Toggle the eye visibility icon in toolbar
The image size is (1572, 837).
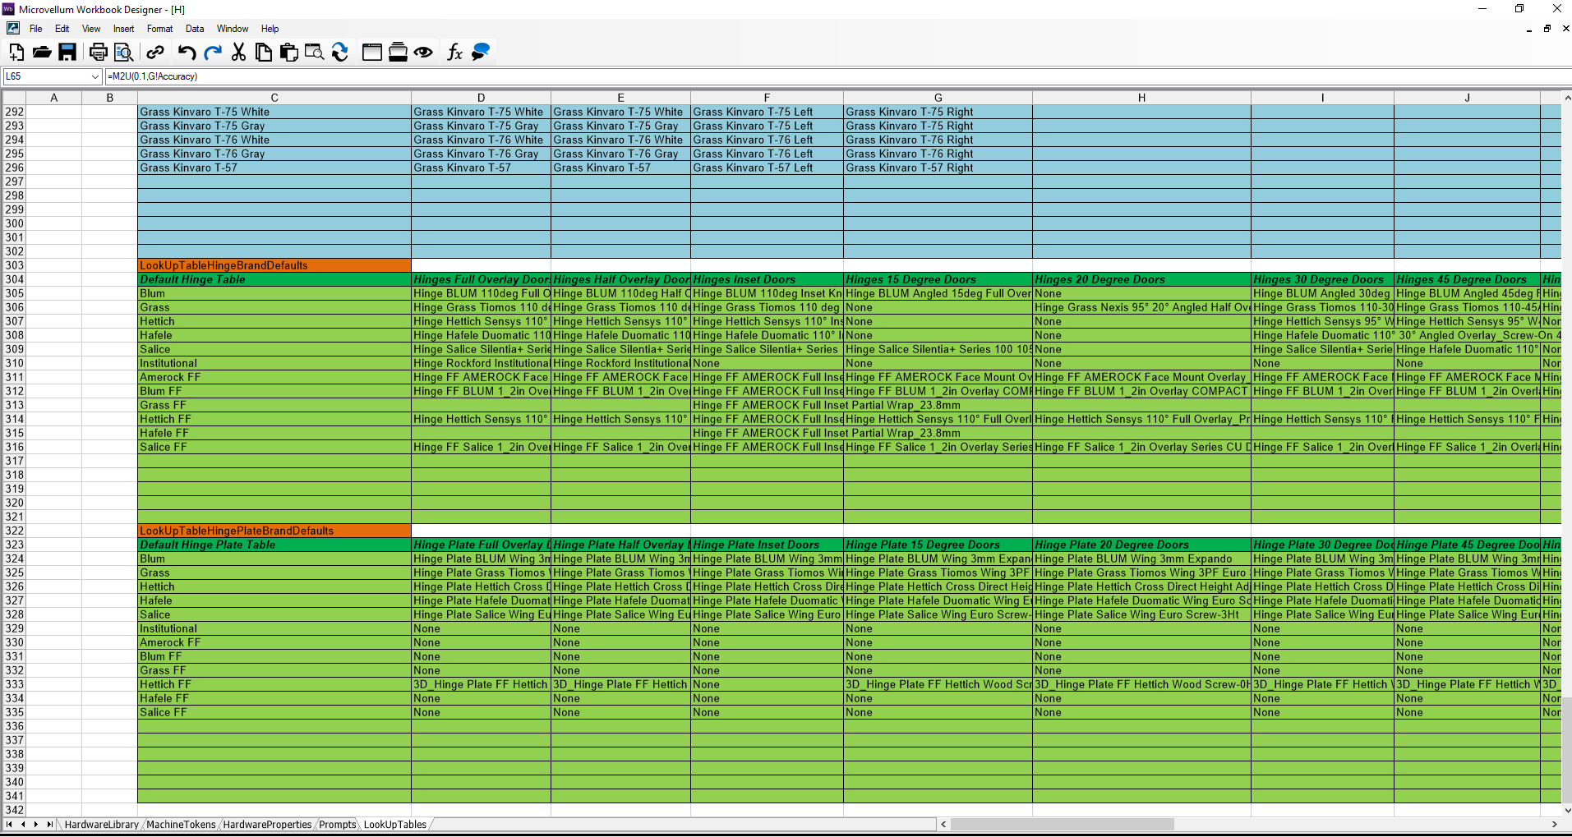(423, 53)
